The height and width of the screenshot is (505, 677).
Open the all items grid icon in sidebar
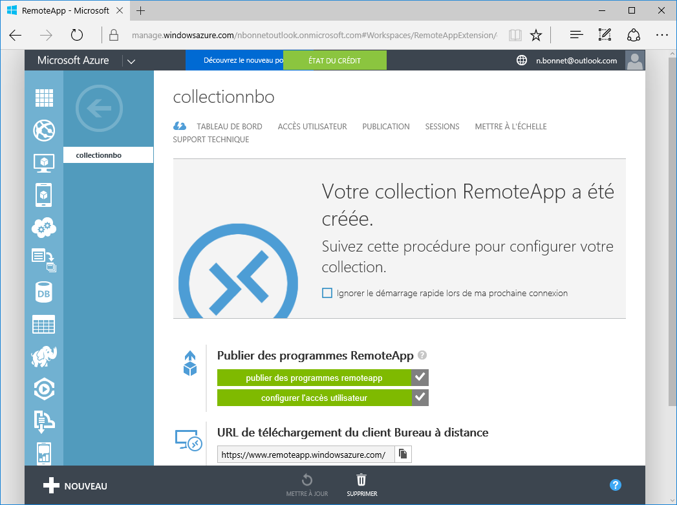[x=44, y=98]
